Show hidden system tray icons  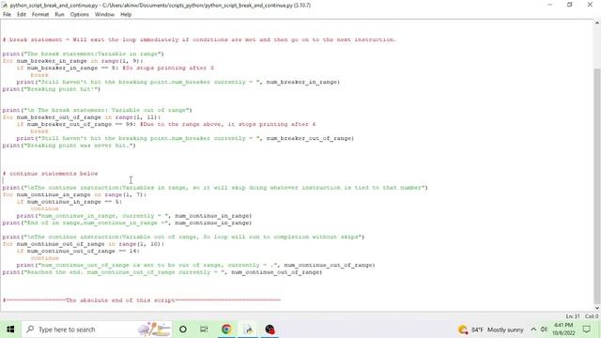pos(533,330)
